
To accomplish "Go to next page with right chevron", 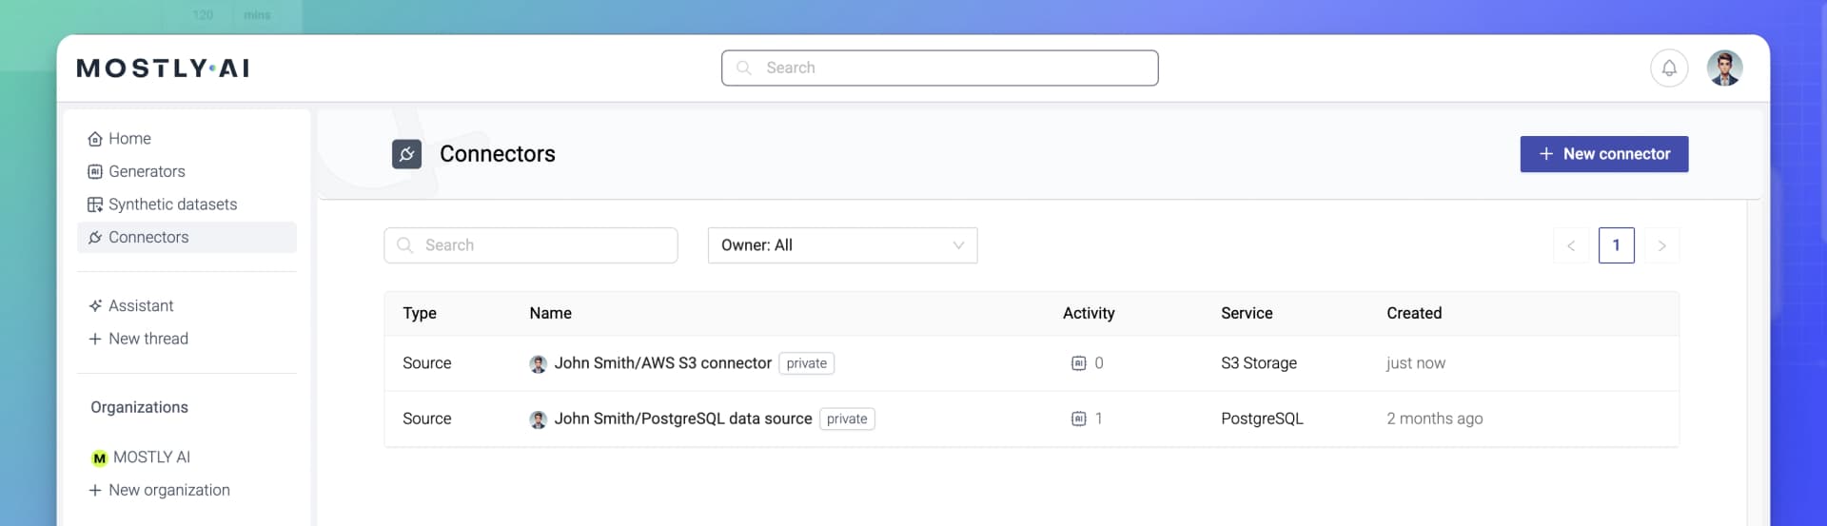I will tap(1661, 245).
